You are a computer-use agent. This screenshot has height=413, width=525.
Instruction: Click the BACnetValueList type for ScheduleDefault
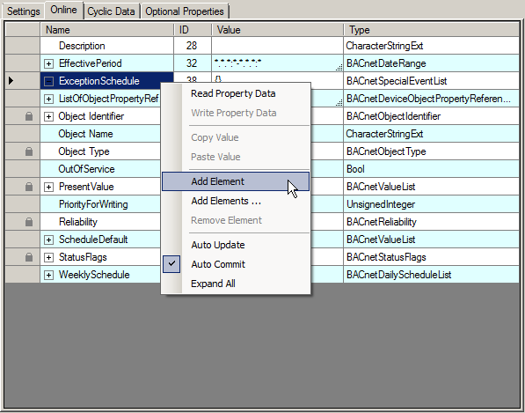pyautogui.click(x=431, y=240)
